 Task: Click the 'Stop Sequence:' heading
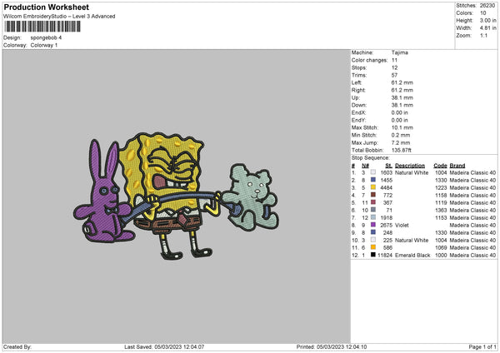370,157
